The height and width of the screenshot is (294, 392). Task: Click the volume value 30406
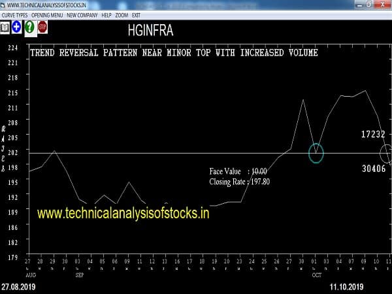tap(373, 169)
